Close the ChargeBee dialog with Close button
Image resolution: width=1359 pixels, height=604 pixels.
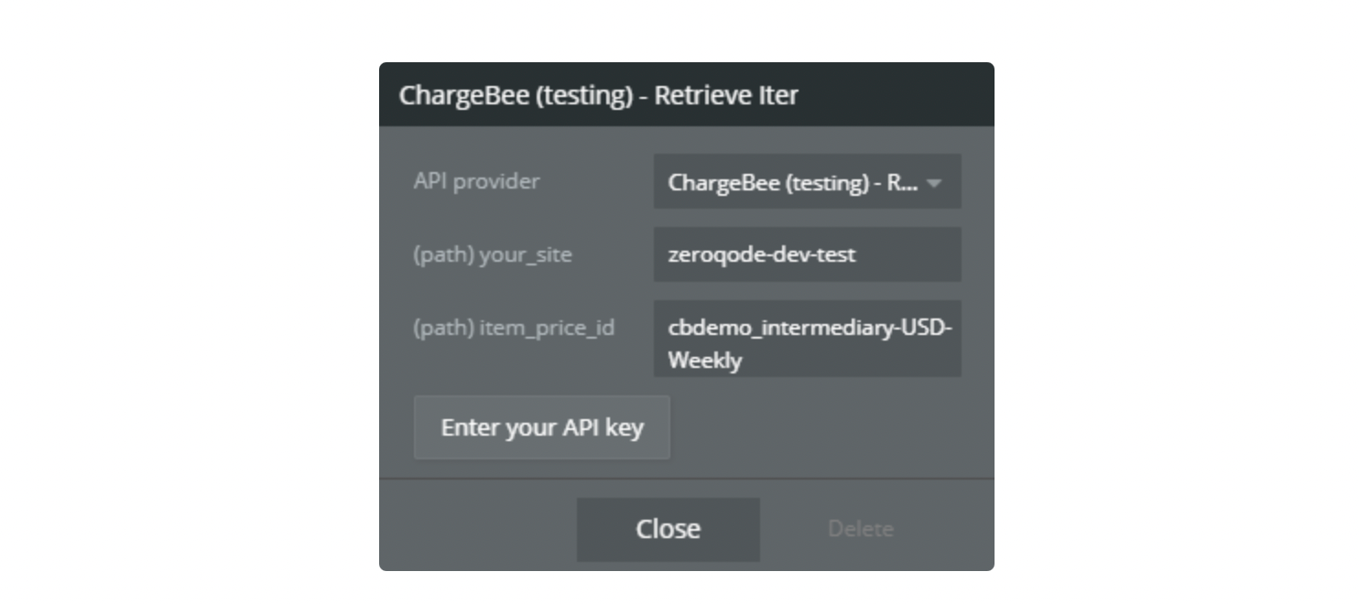pyautogui.click(x=669, y=529)
